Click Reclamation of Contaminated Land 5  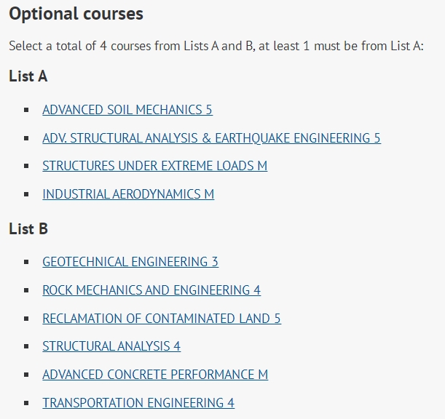pos(162,319)
